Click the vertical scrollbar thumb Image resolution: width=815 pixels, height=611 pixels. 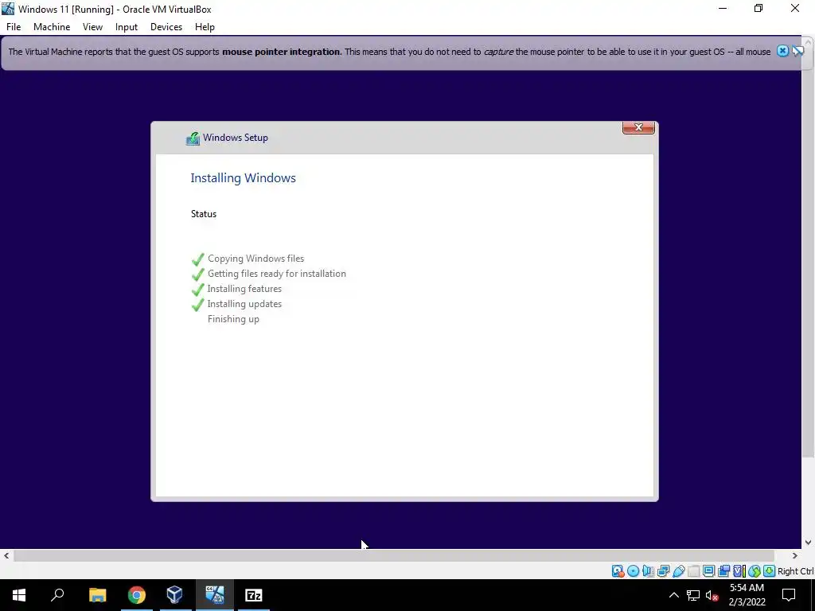(809, 253)
